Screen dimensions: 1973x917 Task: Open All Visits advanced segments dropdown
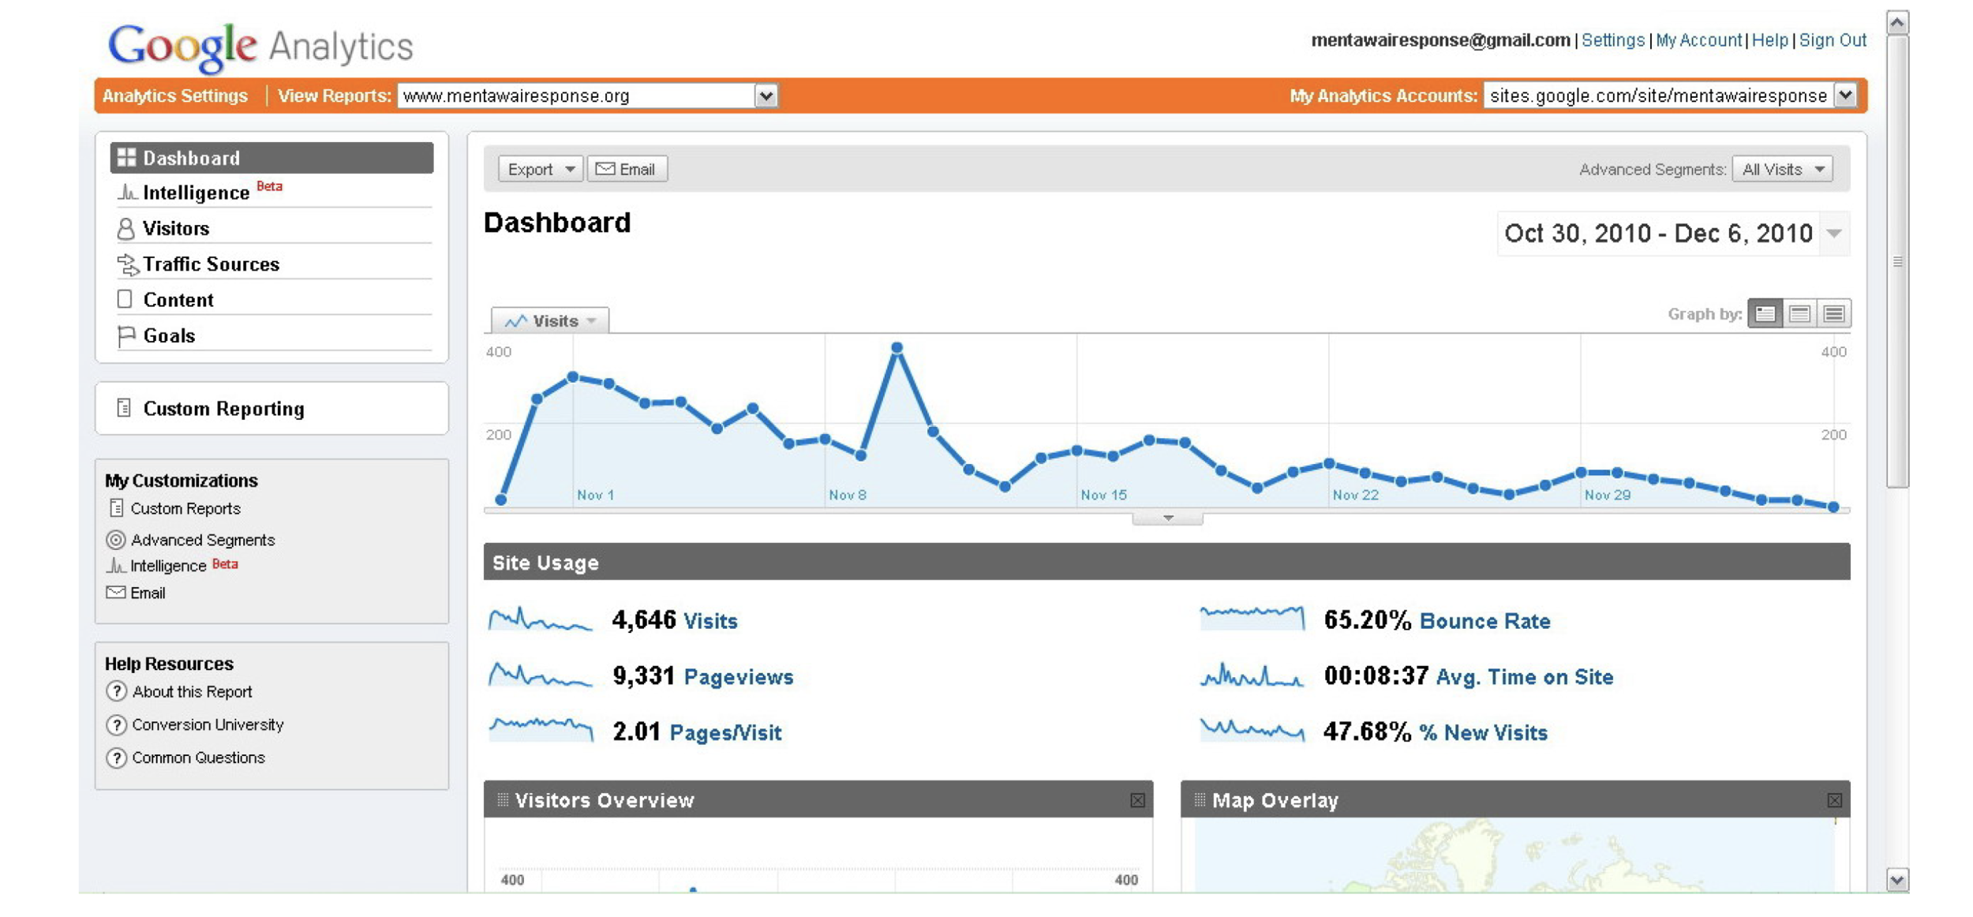[1782, 169]
